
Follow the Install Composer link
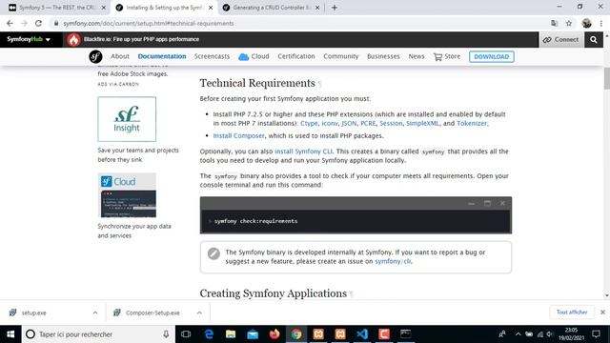[238, 135]
